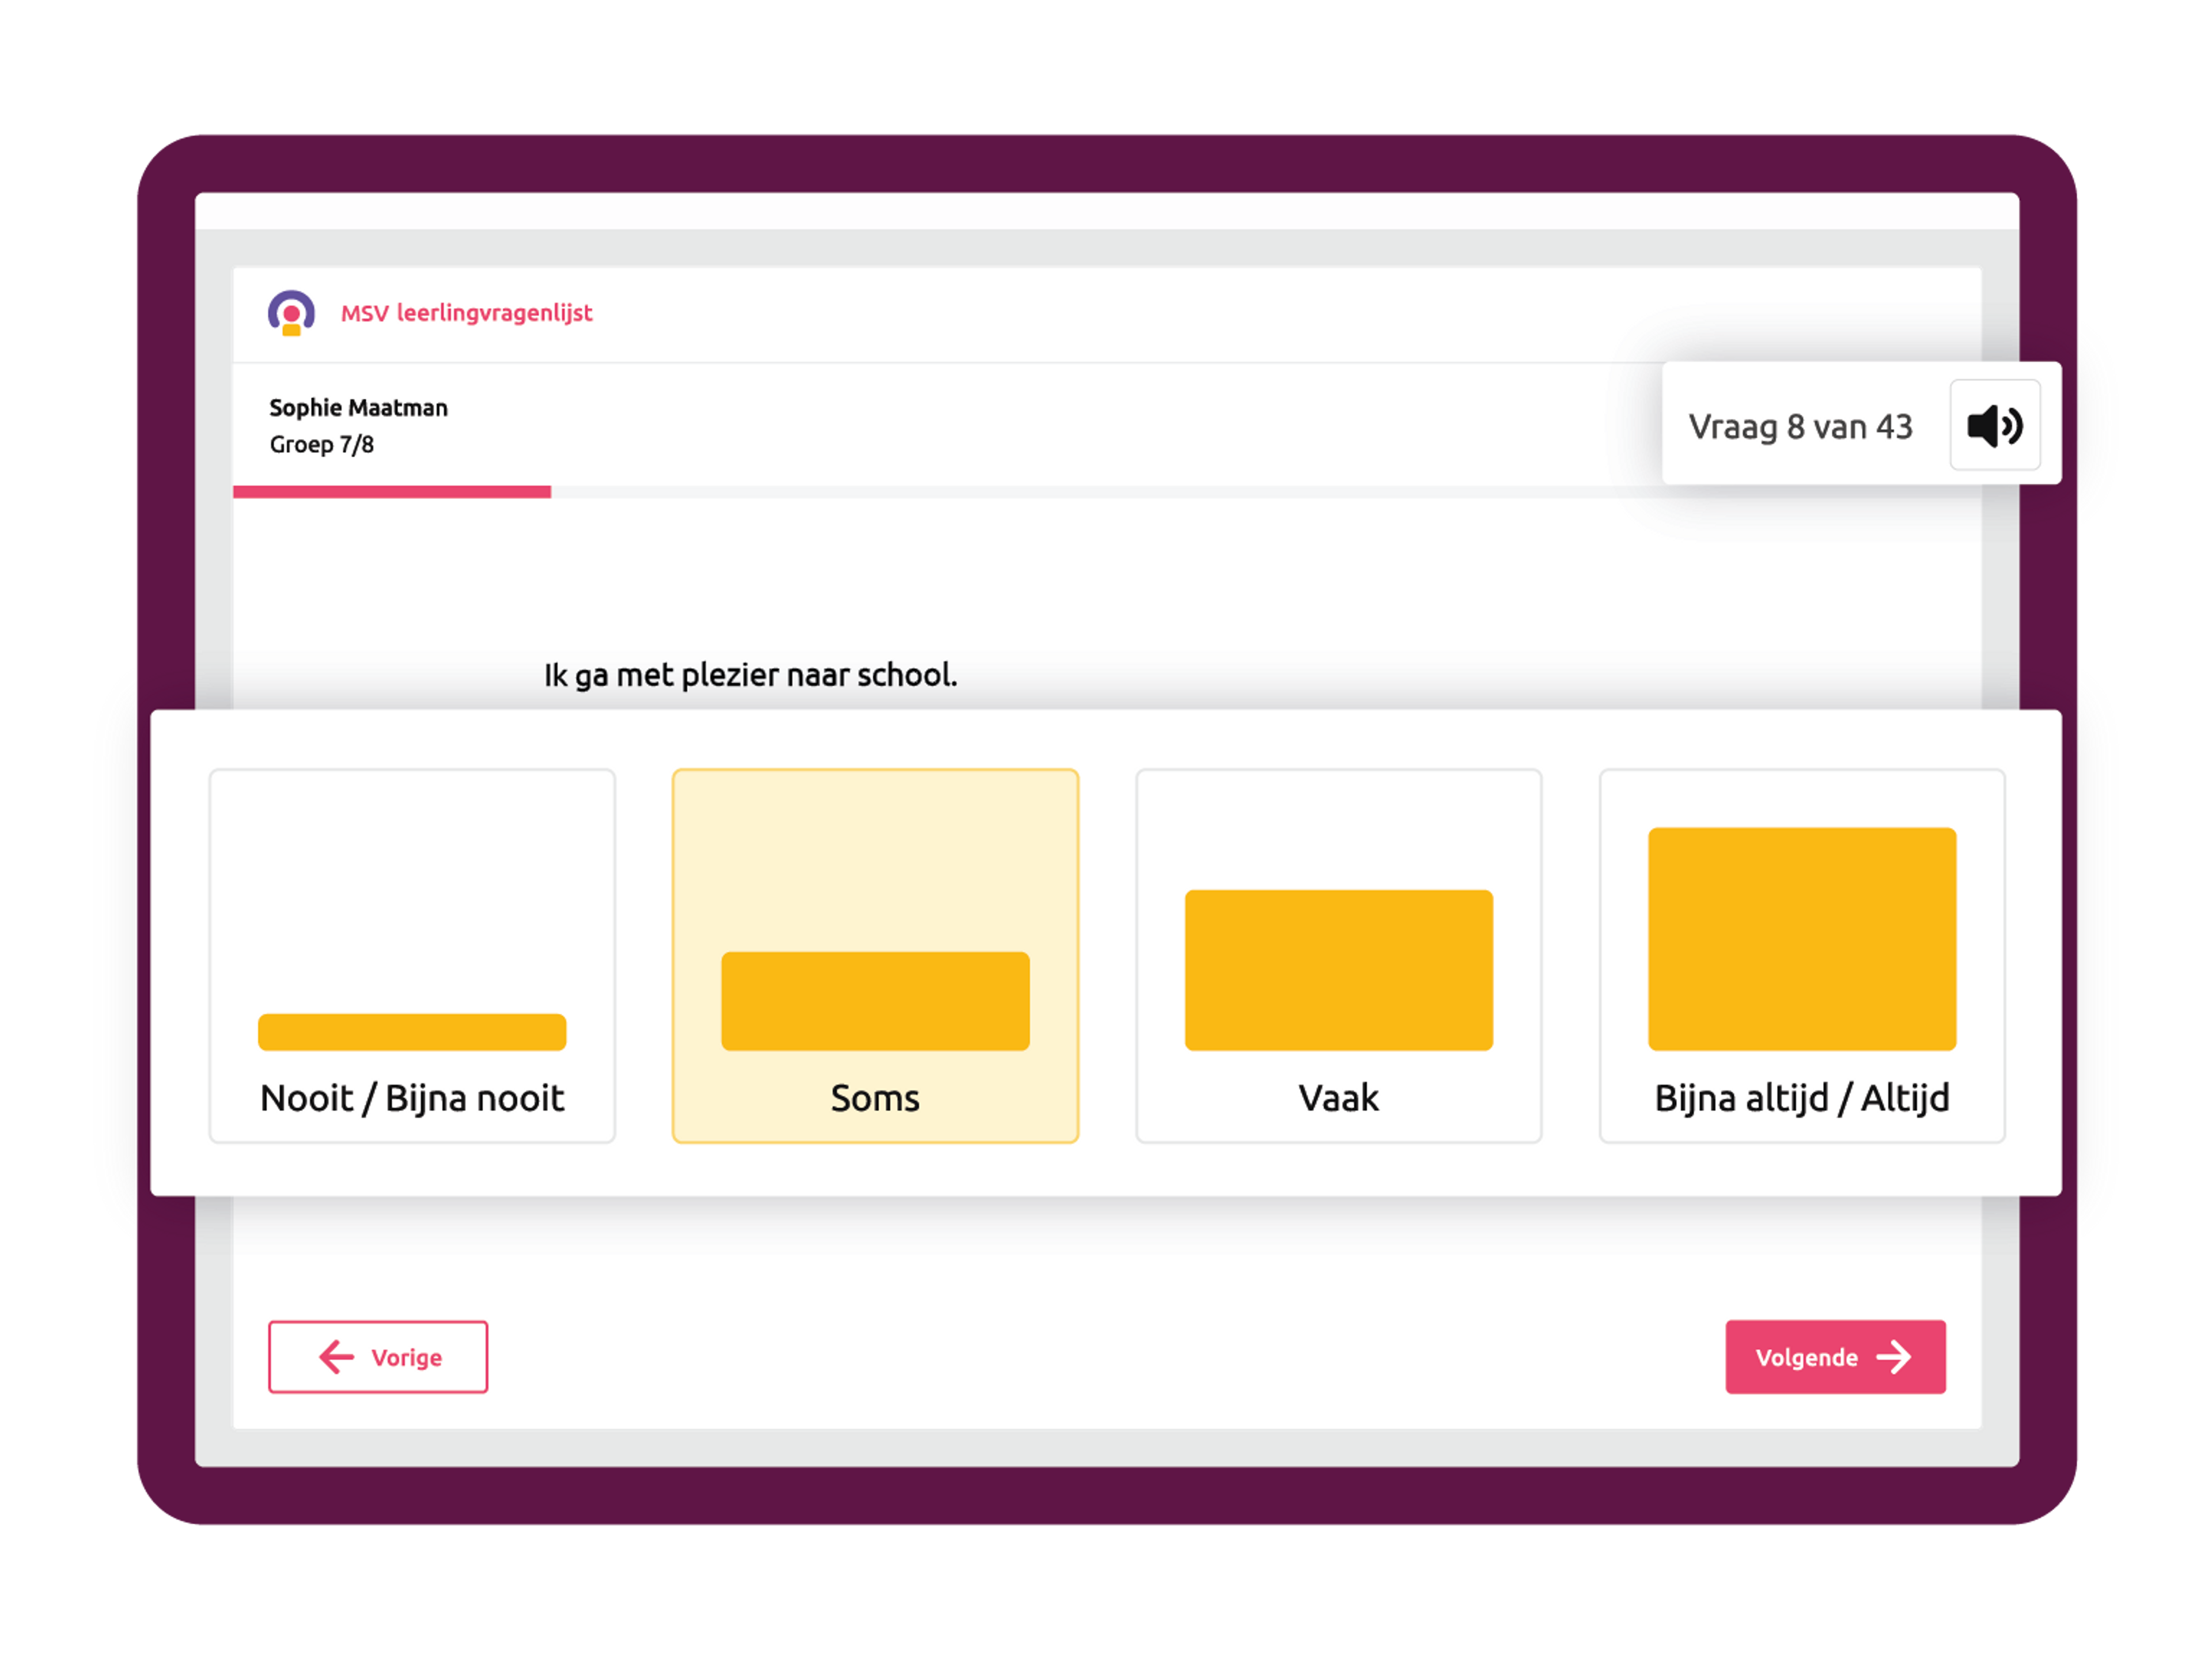Click the tallest yellow block graphic
2212x1659 pixels.
[1802, 938]
